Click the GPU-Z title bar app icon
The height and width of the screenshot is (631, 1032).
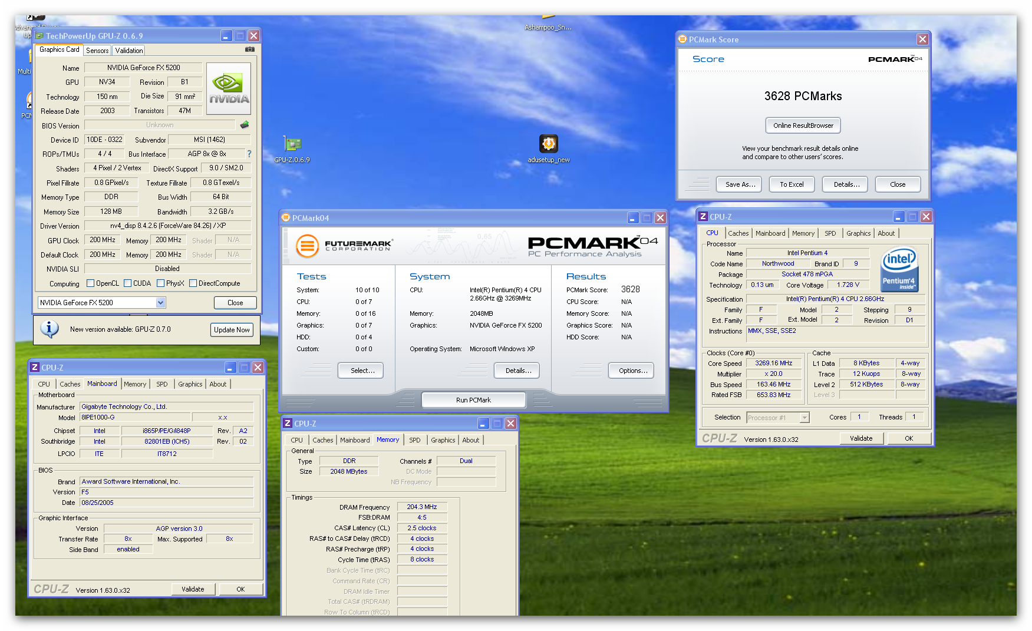tap(39, 36)
